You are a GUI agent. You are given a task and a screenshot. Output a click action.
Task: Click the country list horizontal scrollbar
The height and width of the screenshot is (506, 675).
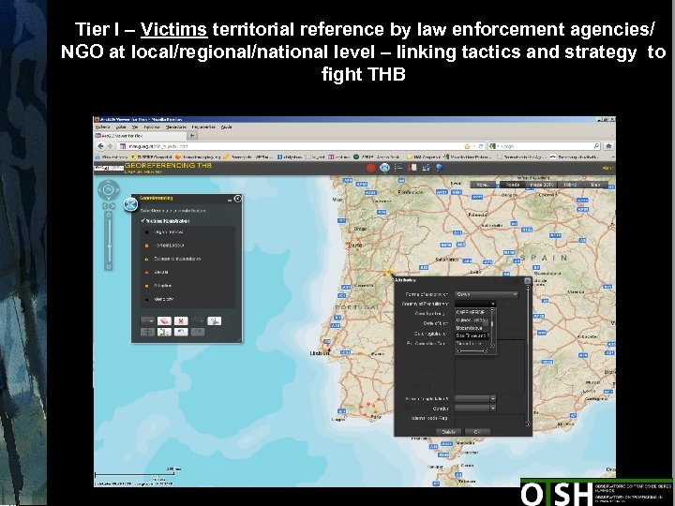pos(472,351)
